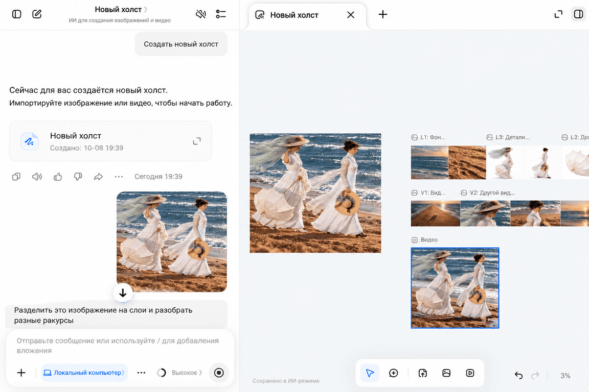Start a new chat with the compose icon
The height and width of the screenshot is (392, 589).
pyautogui.click(x=37, y=14)
